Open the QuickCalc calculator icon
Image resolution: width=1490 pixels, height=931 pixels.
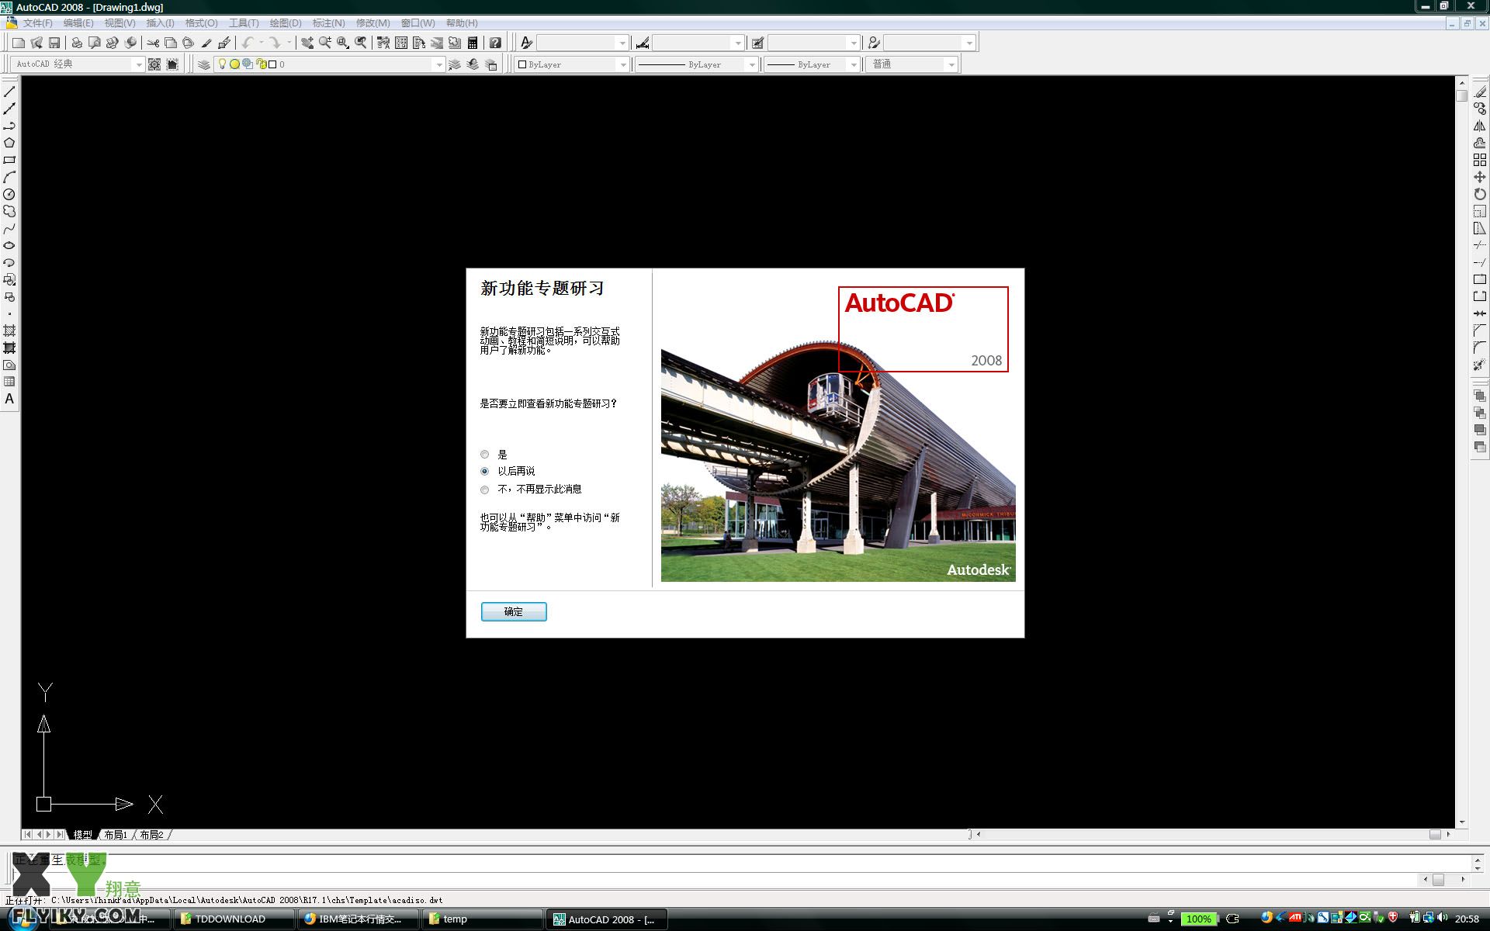pyautogui.click(x=473, y=43)
